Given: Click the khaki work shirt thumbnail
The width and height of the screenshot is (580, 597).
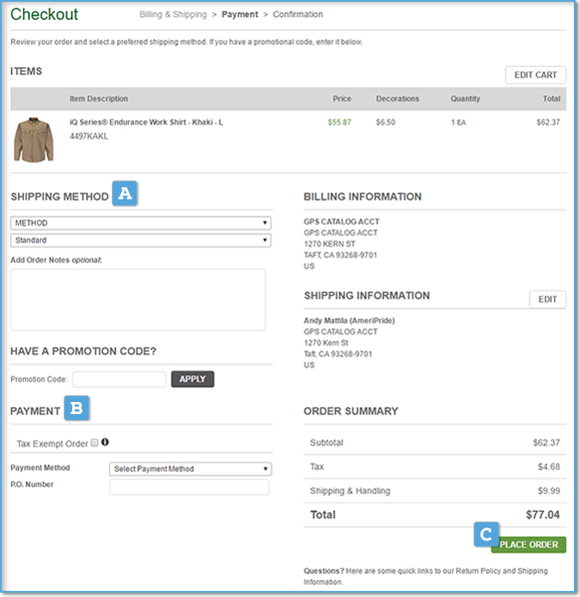Looking at the screenshot, I should pyautogui.click(x=34, y=140).
